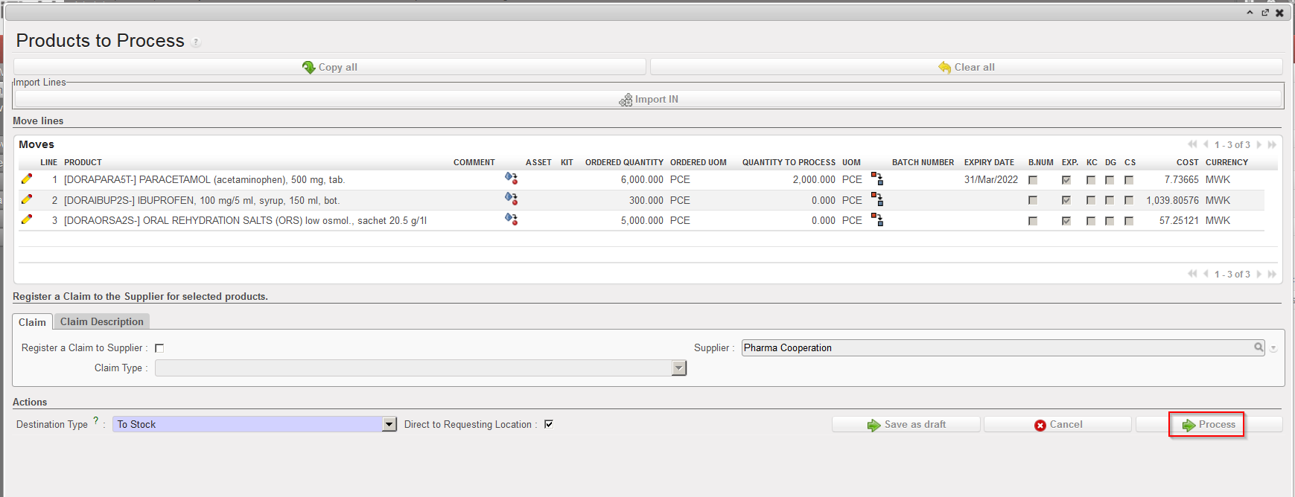The height and width of the screenshot is (497, 1295).
Task: Open help question mark next to Destination Type
Action: click(95, 421)
